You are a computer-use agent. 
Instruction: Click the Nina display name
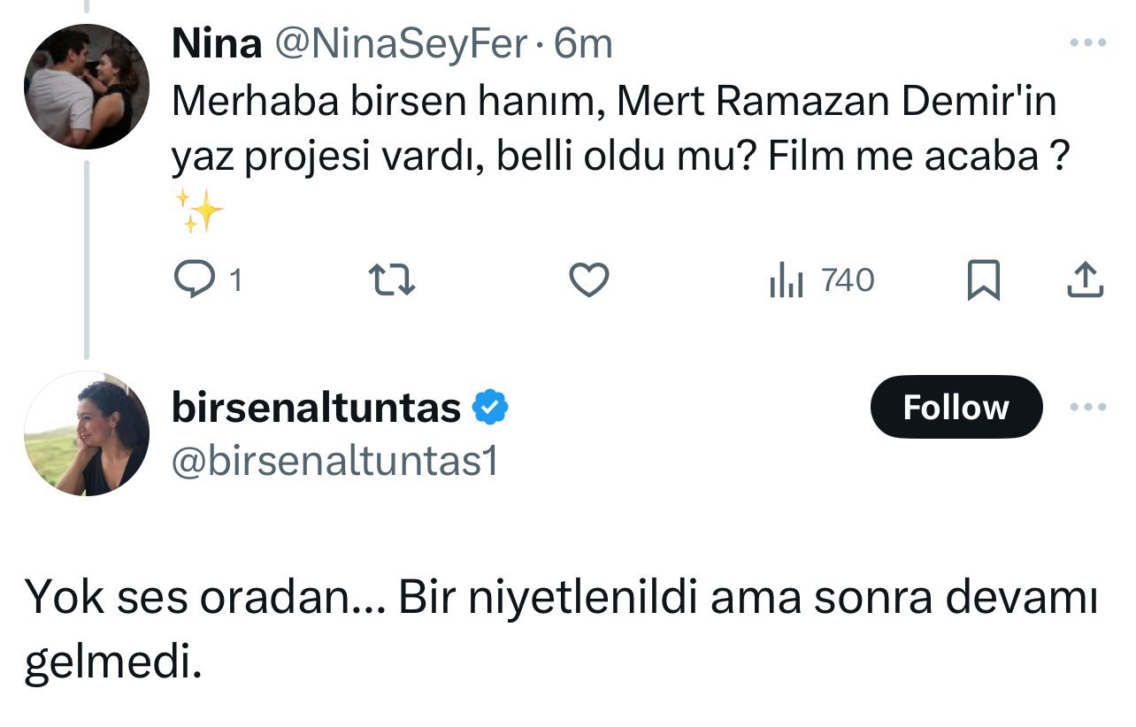click(216, 44)
